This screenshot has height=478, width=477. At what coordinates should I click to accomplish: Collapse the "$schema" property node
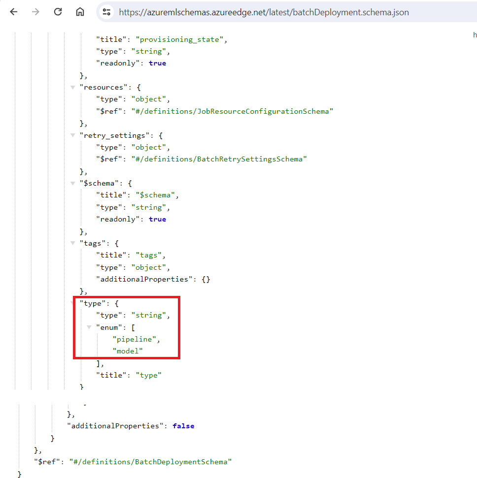(72, 183)
